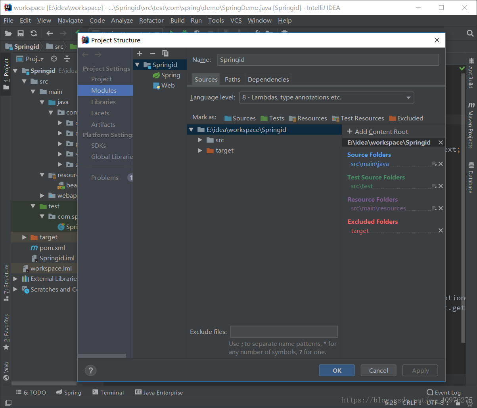
Task: Switch to the Paths tab
Action: [232, 79]
